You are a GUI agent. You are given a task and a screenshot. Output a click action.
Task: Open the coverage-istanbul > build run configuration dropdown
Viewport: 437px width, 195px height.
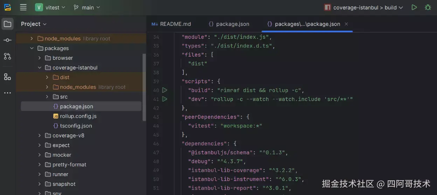point(363,7)
